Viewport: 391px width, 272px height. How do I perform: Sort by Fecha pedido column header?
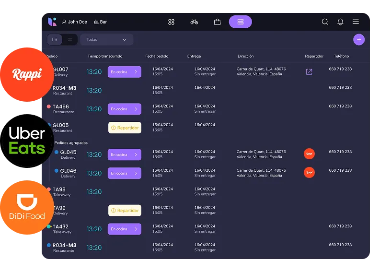[x=157, y=56]
